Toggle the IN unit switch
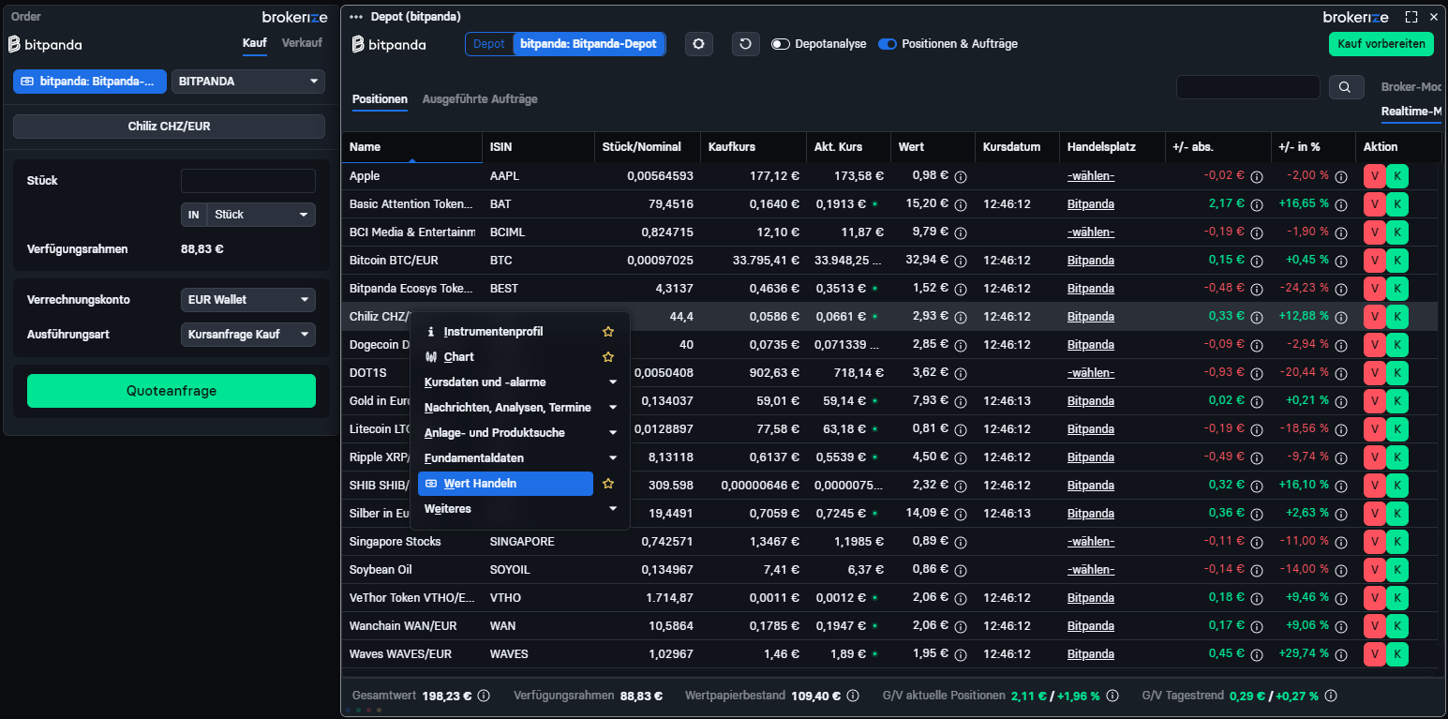Image resolution: width=1448 pixels, height=719 pixels. click(193, 215)
